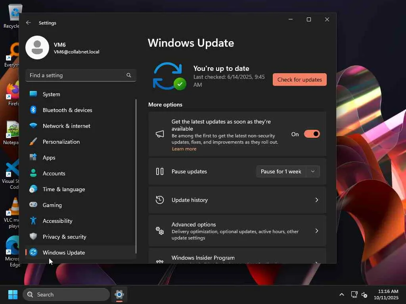
Task: Select Network & internet category
Action: 81,125
